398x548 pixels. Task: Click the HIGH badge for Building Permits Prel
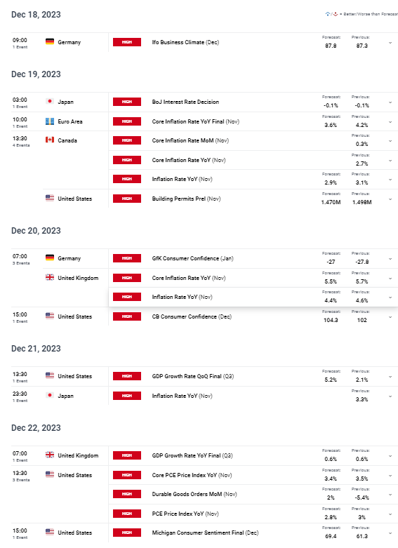click(x=127, y=199)
